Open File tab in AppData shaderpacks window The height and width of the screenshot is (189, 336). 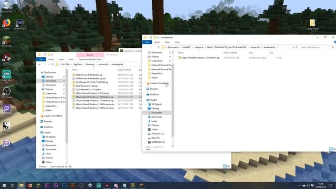coord(41,59)
